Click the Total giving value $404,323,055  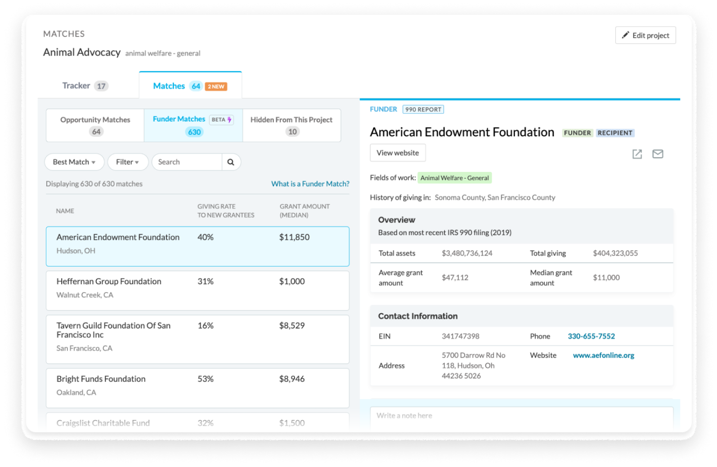click(615, 253)
